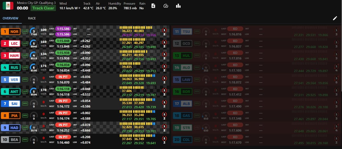Select the 2 LEC driver tag
The height and width of the screenshot is (149, 342).
11,44
